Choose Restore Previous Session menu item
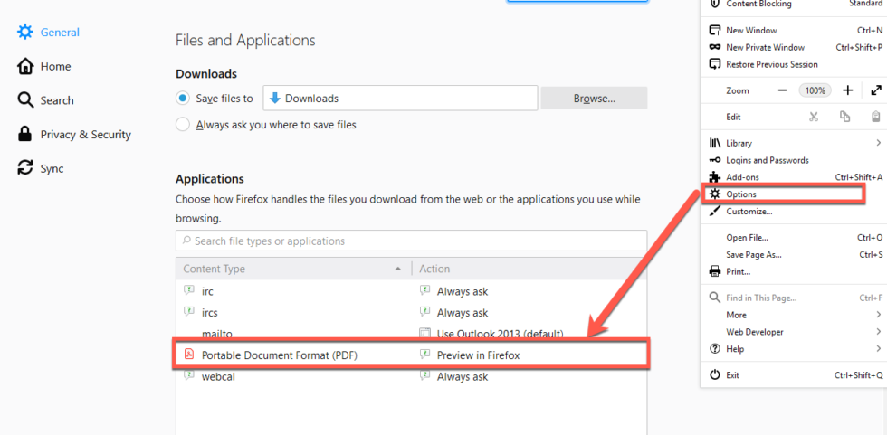Viewport: 887px width, 435px height. tap(794, 64)
